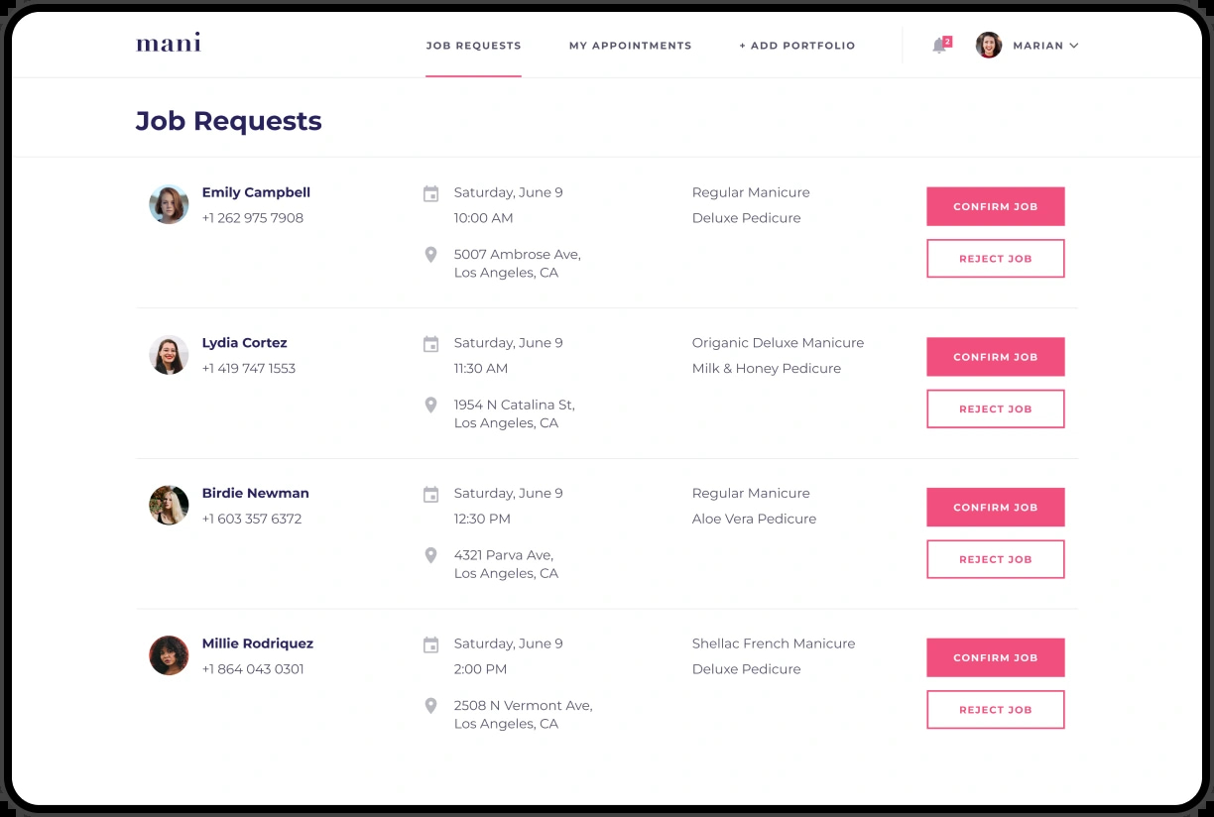Confirm job for Emily Campbell

click(x=996, y=206)
